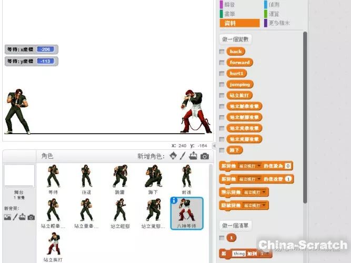Enable the back variable checkbox
The width and height of the screenshot is (351, 263).
point(222,52)
